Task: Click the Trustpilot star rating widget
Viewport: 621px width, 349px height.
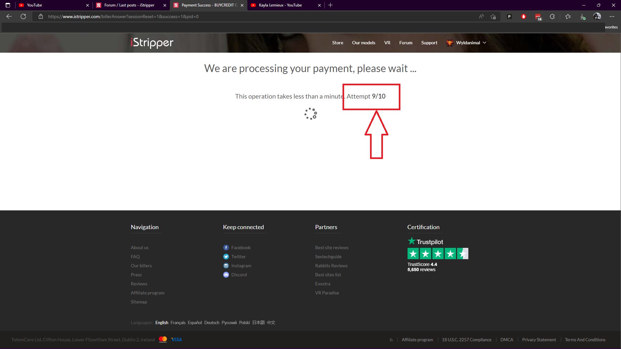Action: click(438, 254)
